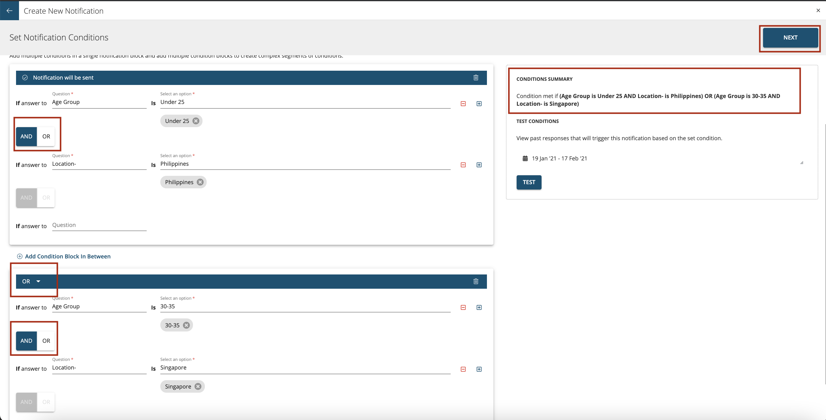Click the check-circle icon beside Notification will be sent
Image resolution: width=826 pixels, height=420 pixels.
[25, 78]
